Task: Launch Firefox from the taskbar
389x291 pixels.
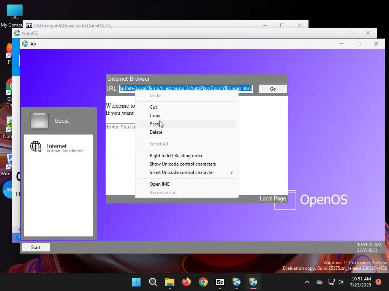Action: point(186,282)
